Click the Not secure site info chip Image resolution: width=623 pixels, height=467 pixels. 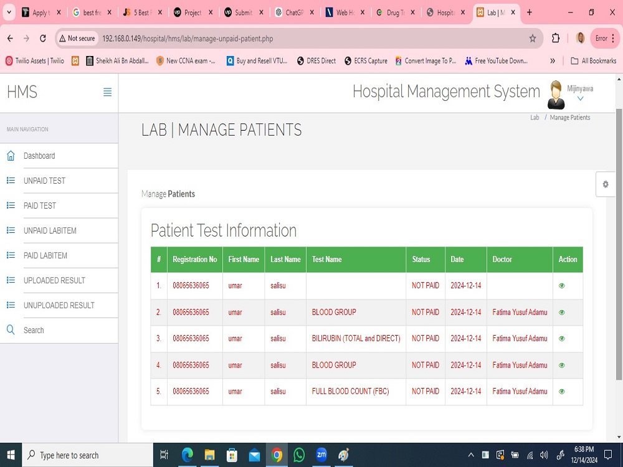click(77, 39)
